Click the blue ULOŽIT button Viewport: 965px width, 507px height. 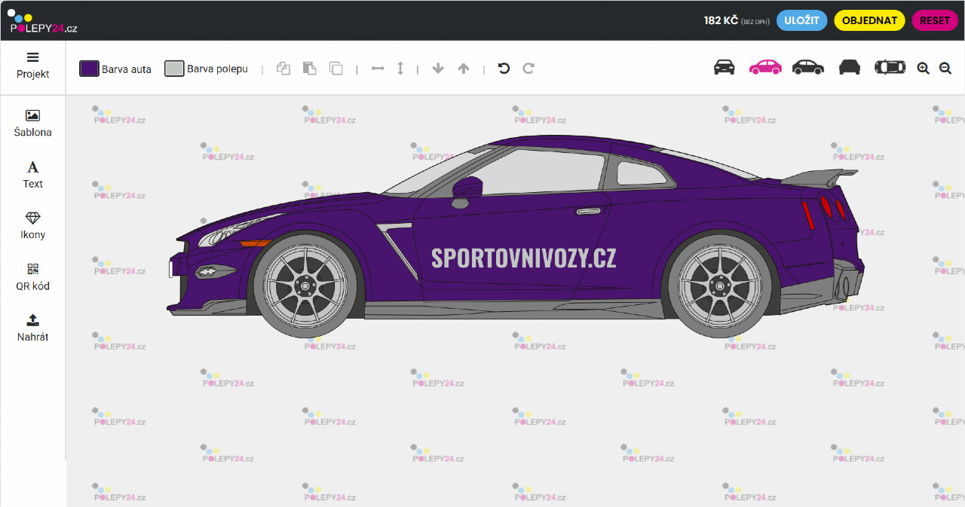click(801, 20)
